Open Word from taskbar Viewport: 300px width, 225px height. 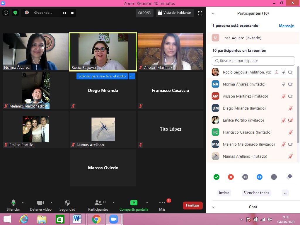[x=77, y=219]
